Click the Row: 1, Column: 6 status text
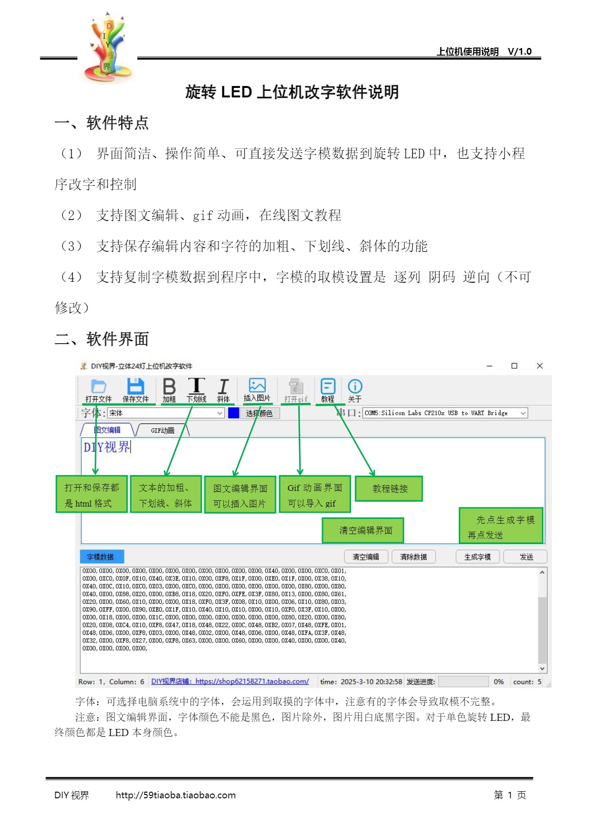 tap(111, 682)
